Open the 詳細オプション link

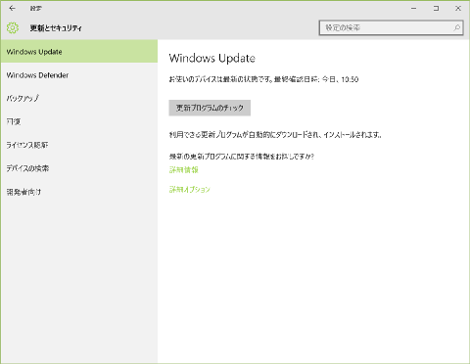point(190,190)
